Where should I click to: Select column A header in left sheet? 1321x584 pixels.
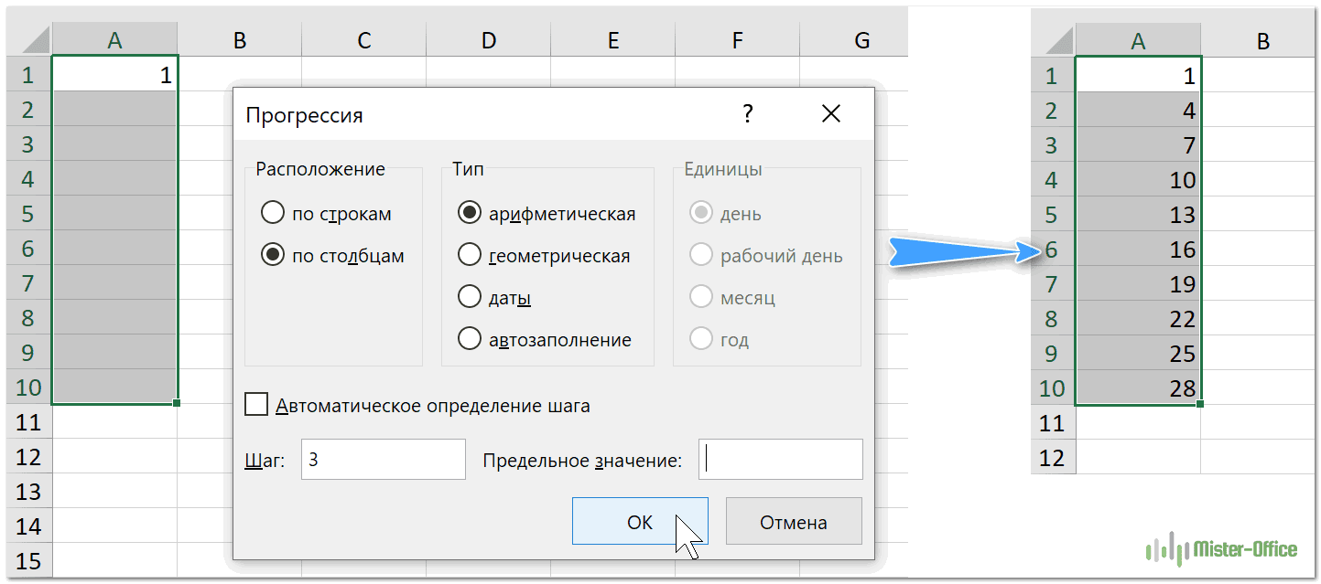coord(114,40)
